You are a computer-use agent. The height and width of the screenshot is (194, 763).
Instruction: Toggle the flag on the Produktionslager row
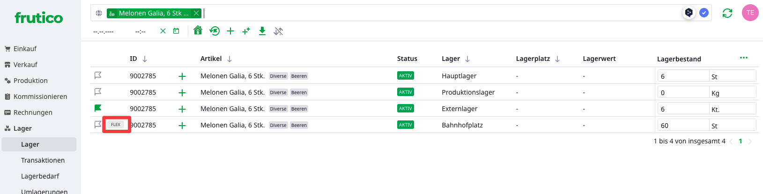click(x=98, y=92)
